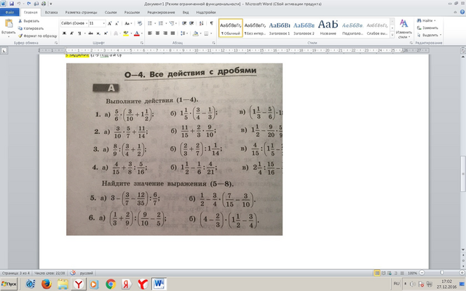The image size is (466, 291).
Task: Click Cut (Вырезать)
Action: coord(28,21)
